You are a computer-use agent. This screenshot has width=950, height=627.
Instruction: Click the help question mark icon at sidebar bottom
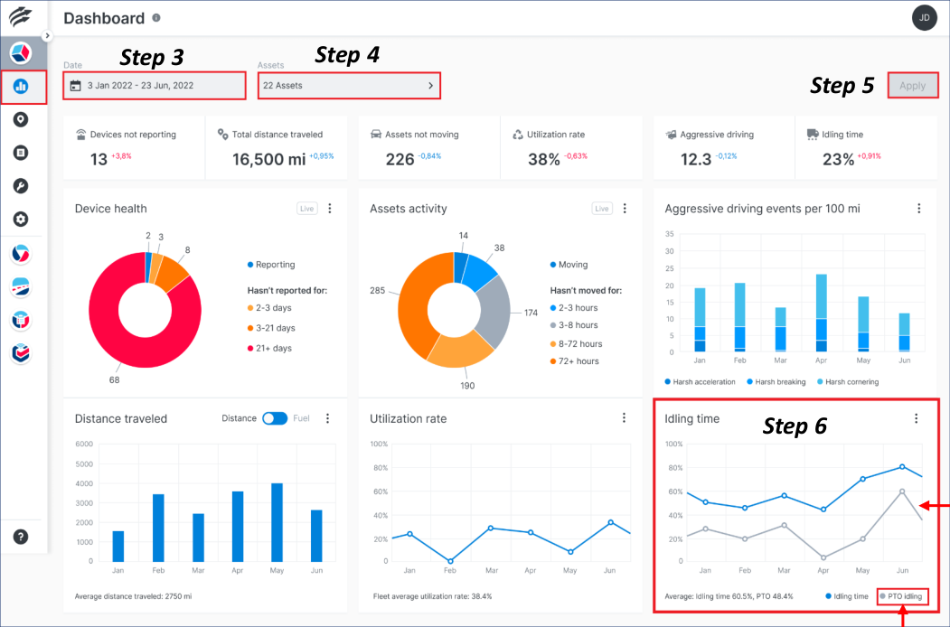[x=21, y=537]
